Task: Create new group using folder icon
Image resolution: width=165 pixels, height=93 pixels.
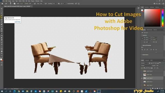Action: click(x=157, y=88)
